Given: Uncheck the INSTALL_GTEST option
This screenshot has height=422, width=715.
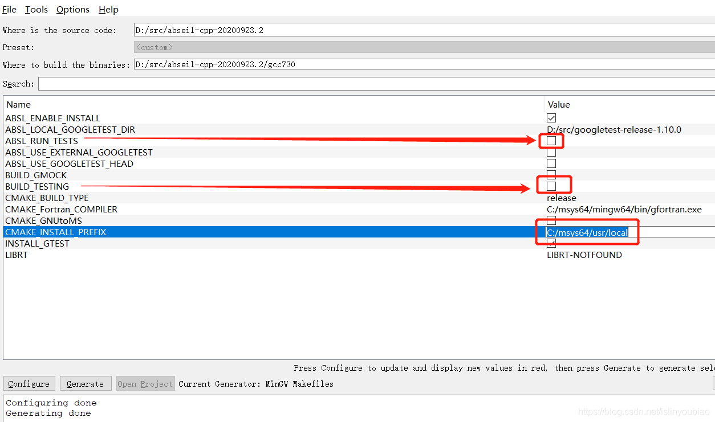Looking at the screenshot, I should (x=551, y=243).
